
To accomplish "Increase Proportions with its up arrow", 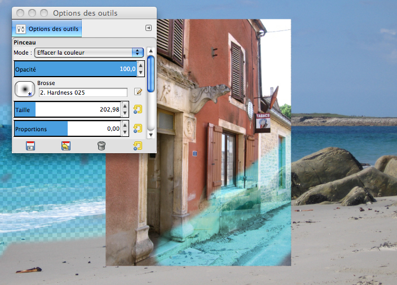I will coord(125,125).
